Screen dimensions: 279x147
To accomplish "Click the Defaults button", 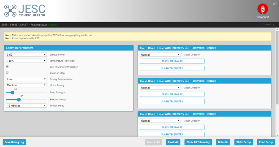I will point(223,142).
